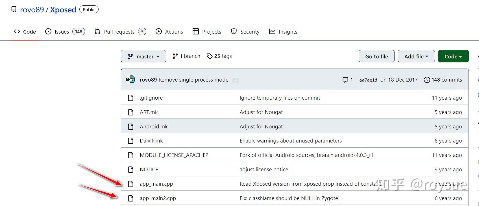This screenshot has height=206, width=479.
Task: Open the 148 commits history icon
Action: pyautogui.click(x=427, y=80)
